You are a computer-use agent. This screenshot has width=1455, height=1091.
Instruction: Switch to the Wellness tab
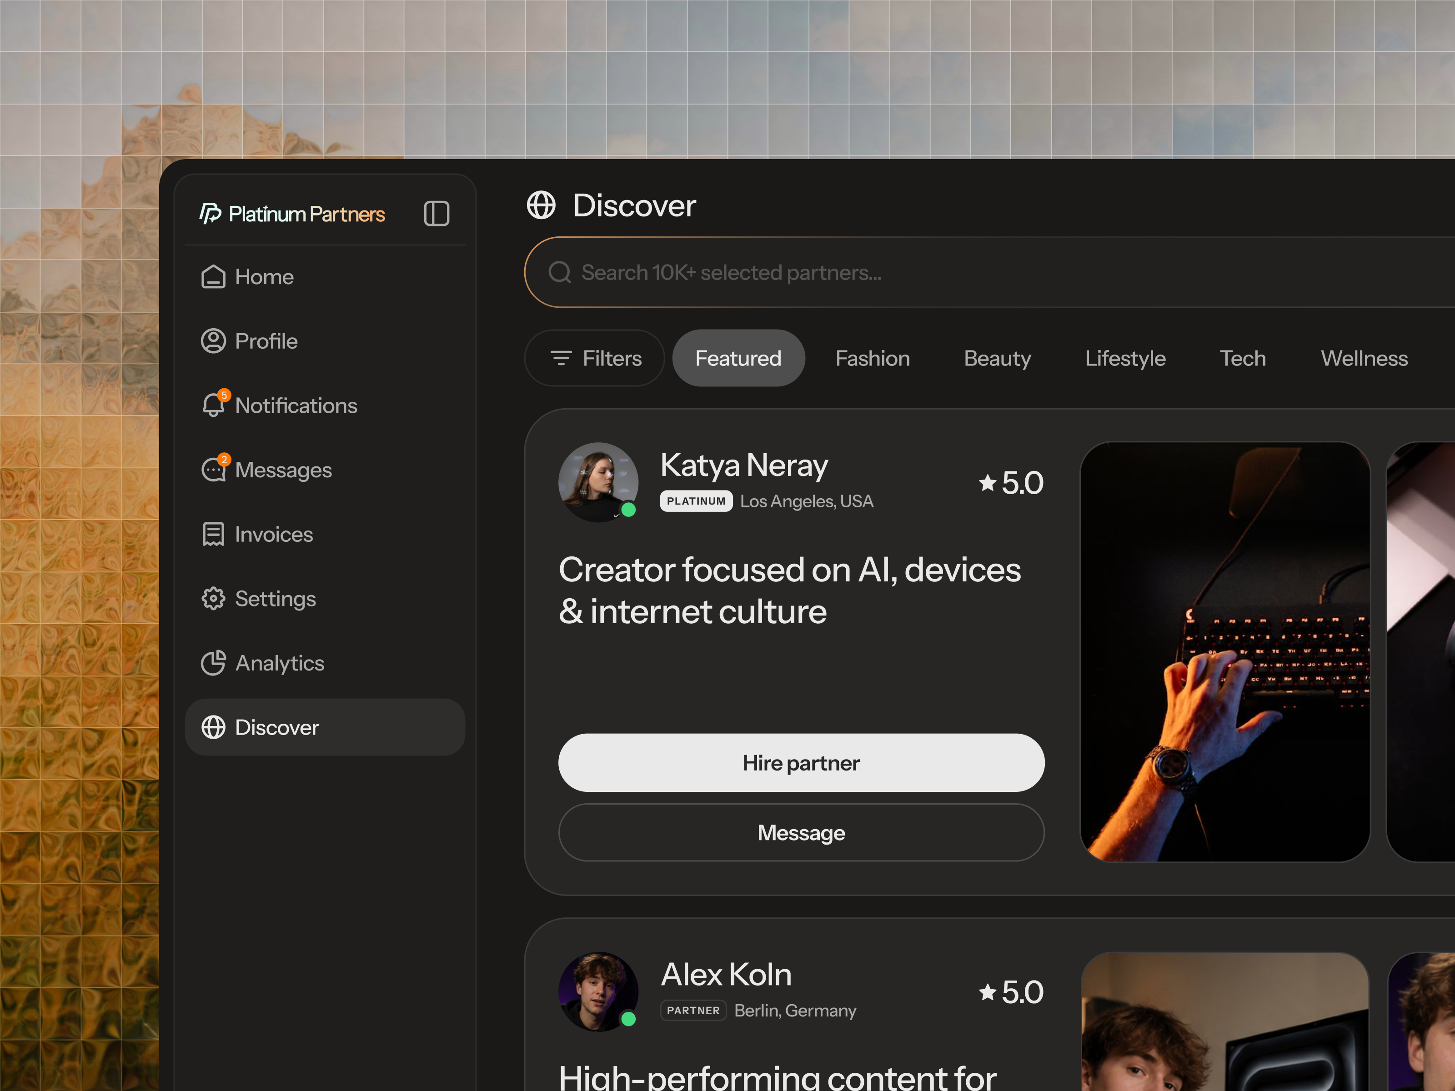(x=1364, y=358)
